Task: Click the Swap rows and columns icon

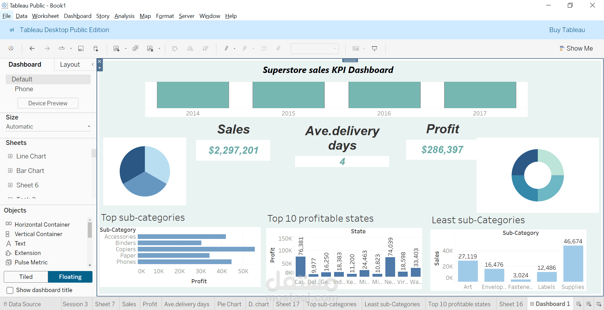Action: click(175, 48)
